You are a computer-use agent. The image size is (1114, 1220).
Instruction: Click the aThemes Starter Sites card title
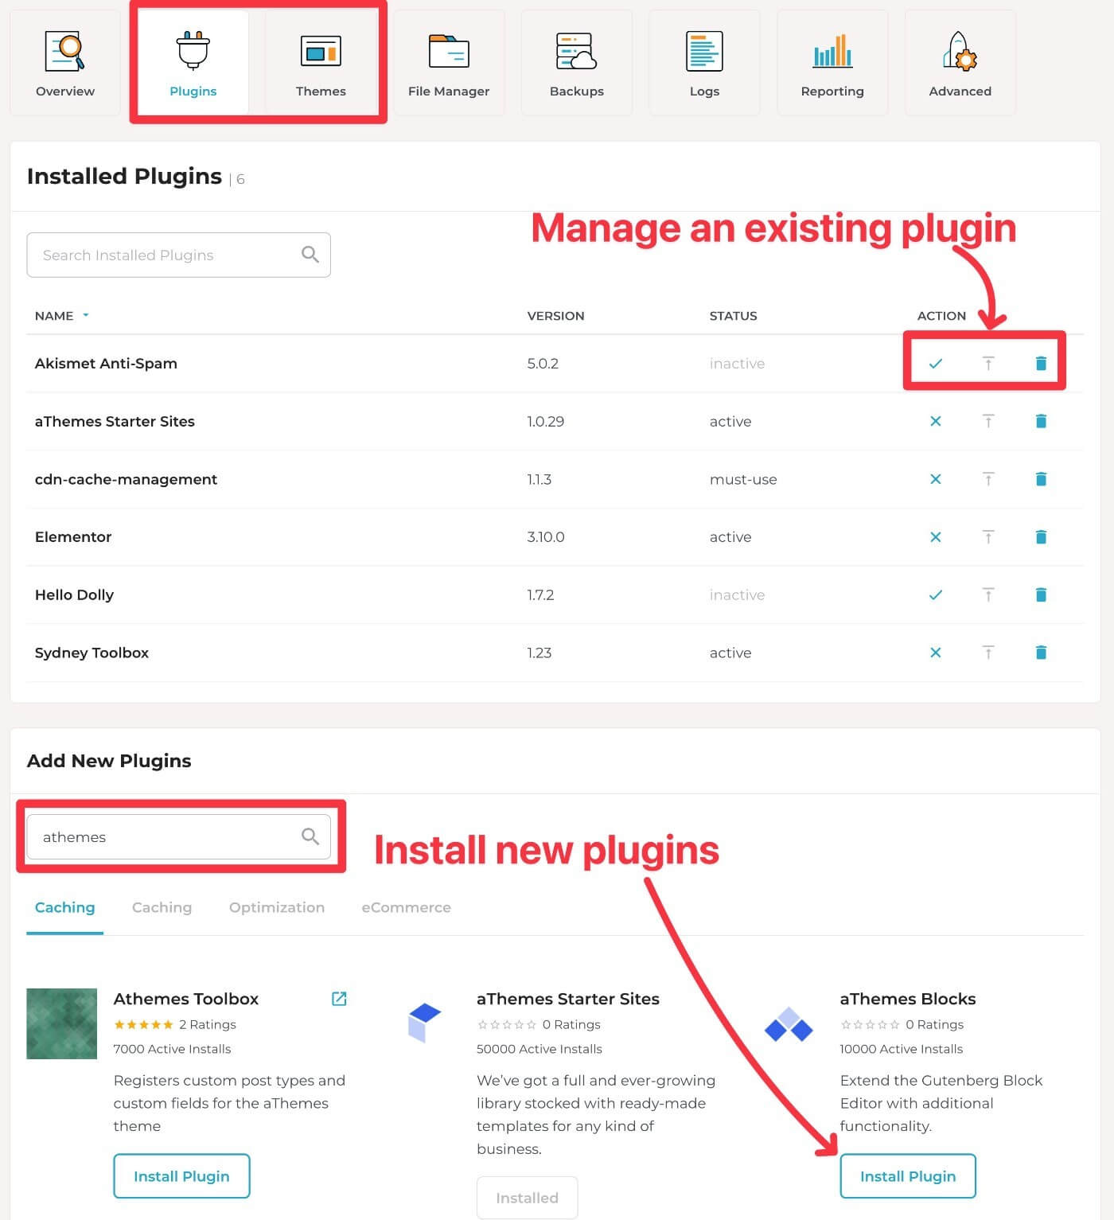568,999
